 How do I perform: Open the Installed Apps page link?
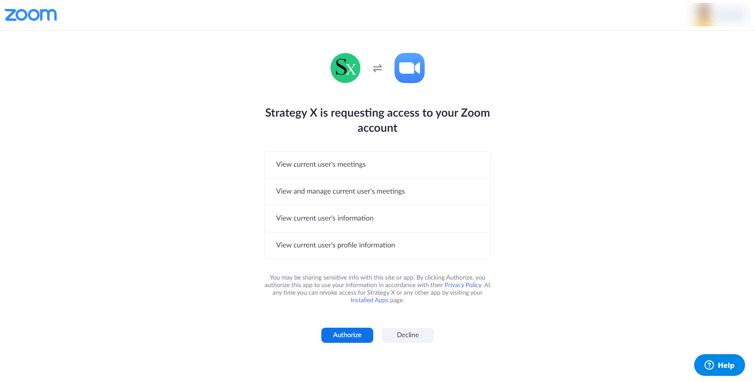click(x=369, y=300)
